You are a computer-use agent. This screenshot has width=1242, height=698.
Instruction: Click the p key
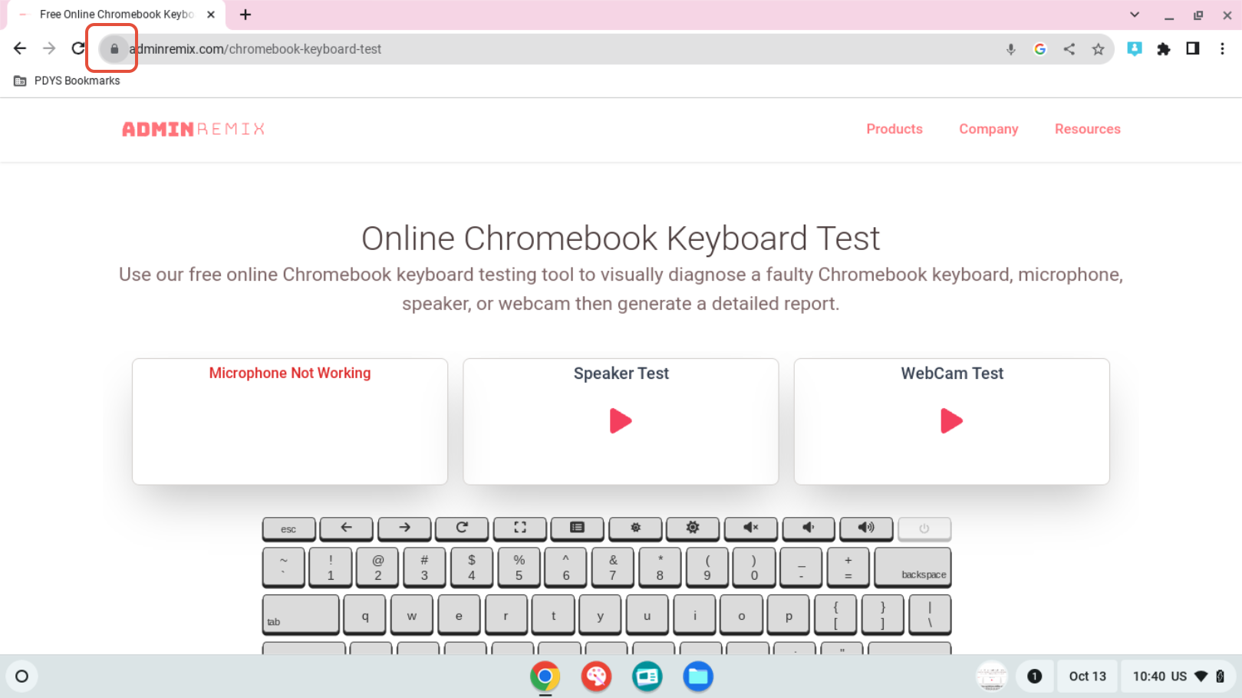coord(789,614)
